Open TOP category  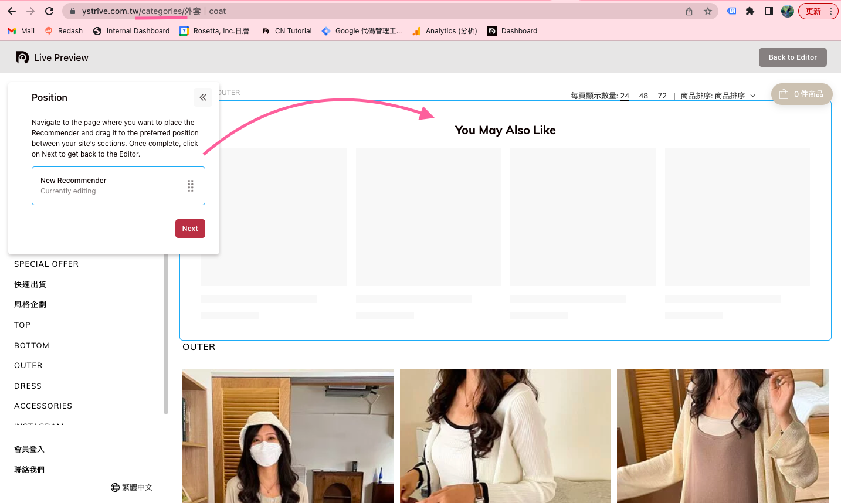22,325
